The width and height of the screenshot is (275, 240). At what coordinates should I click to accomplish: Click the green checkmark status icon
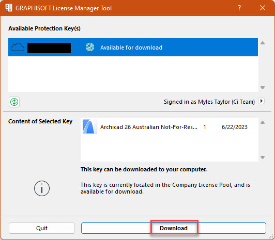(90, 47)
